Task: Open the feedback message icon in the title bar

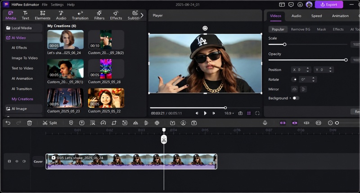Action: coord(291,4)
